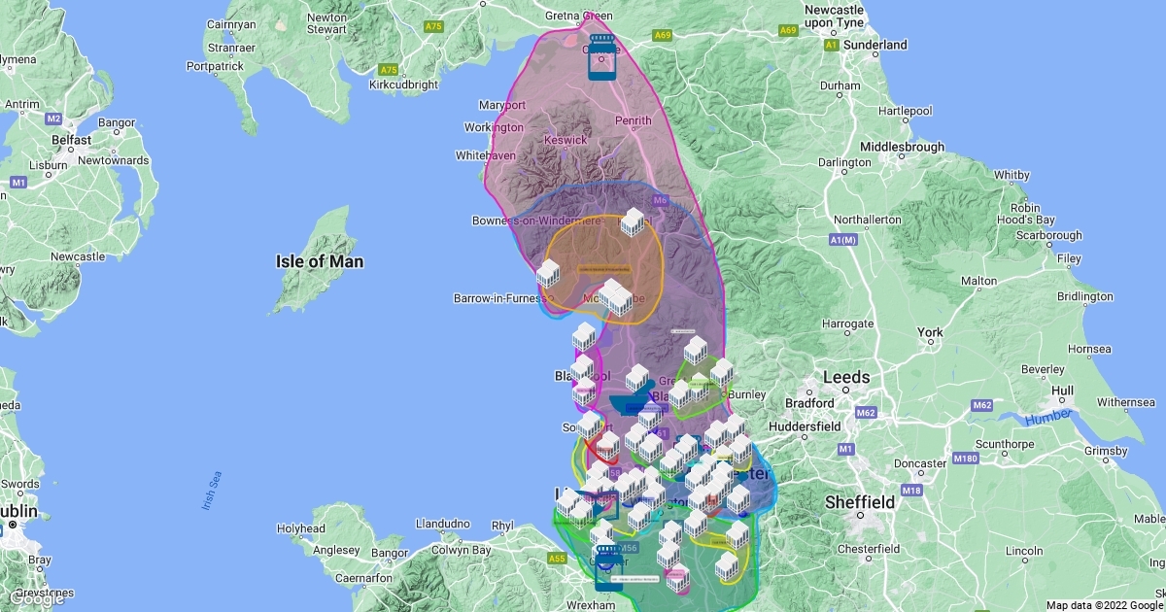Click the building marker on the orange region's left edge
This screenshot has height=612, width=1166.
[548, 274]
